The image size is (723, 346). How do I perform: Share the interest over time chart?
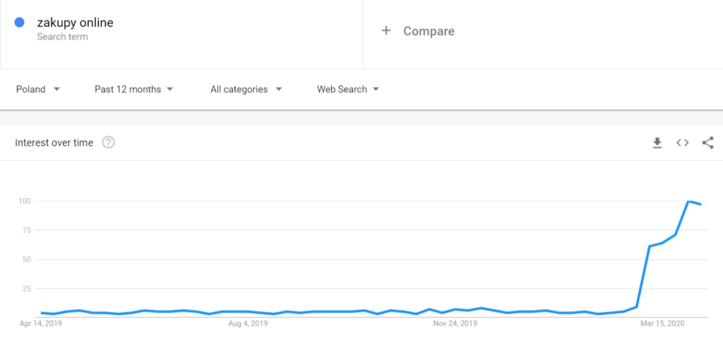point(707,143)
